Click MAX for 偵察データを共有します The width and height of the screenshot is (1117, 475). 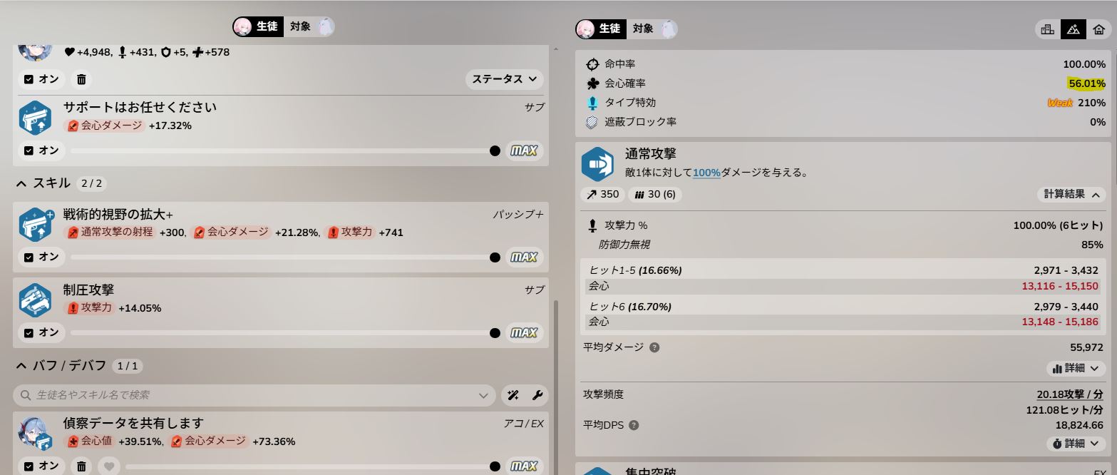[524, 466]
